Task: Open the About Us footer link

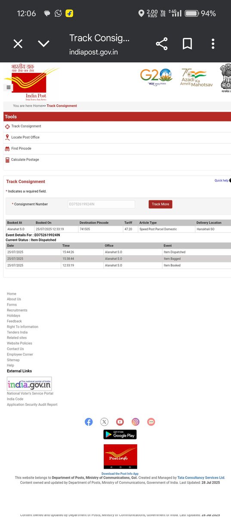Action: pos(14,299)
